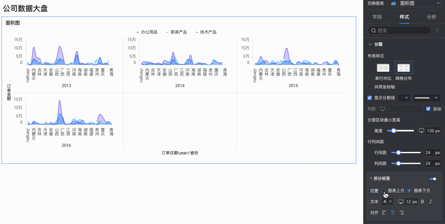Turn off the 拆分标签 switch
445x224 pixels.
(x=433, y=179)
